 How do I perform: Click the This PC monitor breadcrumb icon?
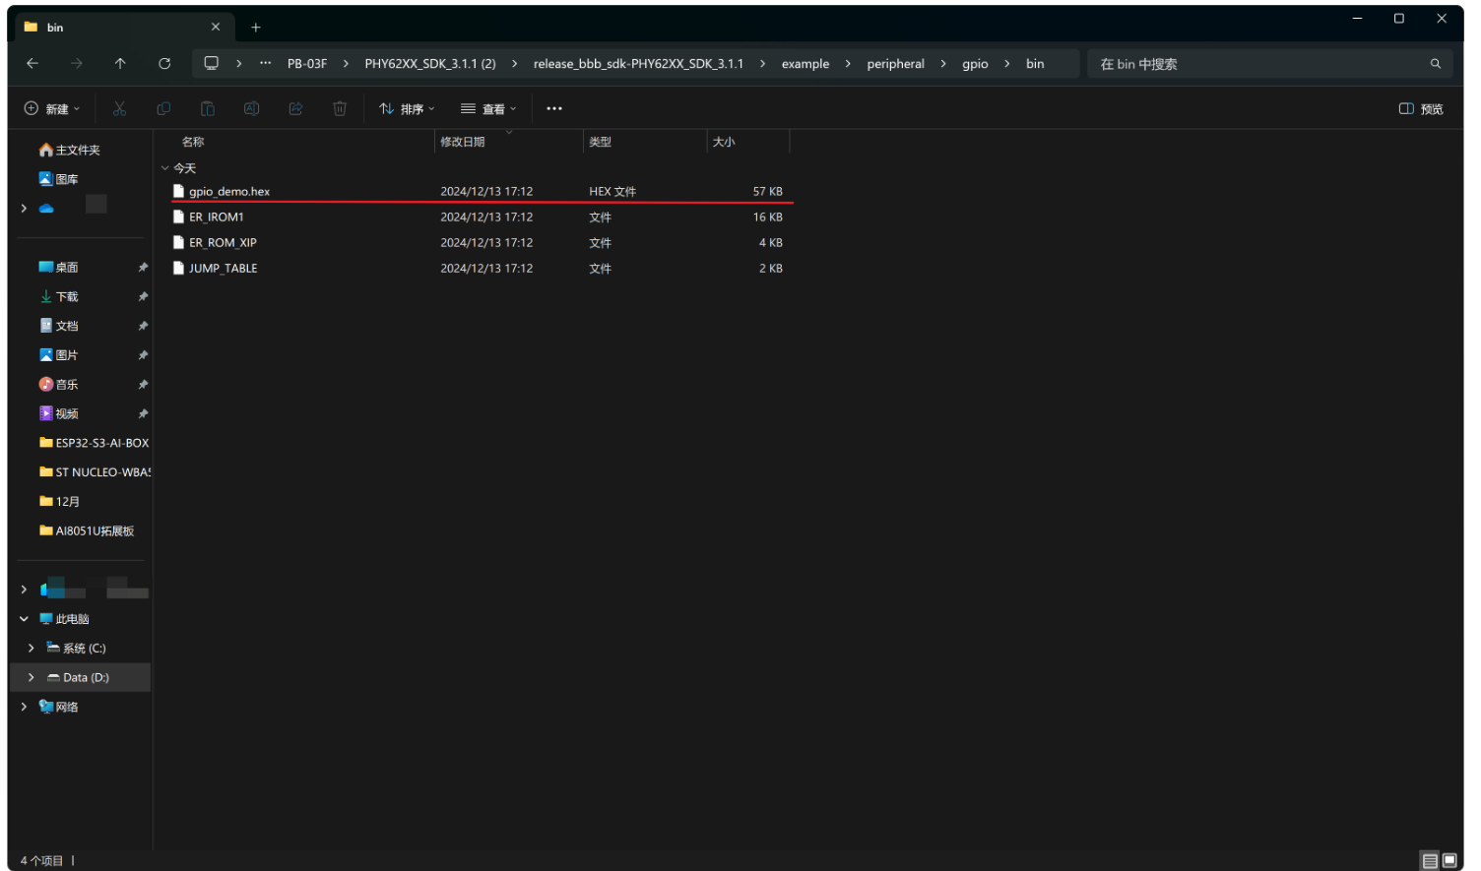click(x=211, y=63)
